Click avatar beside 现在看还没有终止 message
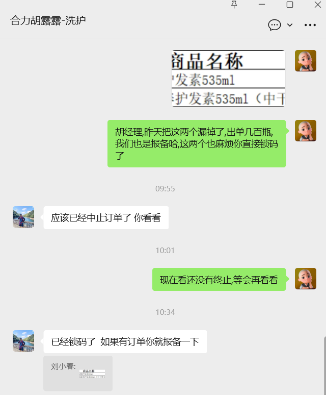Image resolution: width=326 pixels, height=395 pixels. 306,279
